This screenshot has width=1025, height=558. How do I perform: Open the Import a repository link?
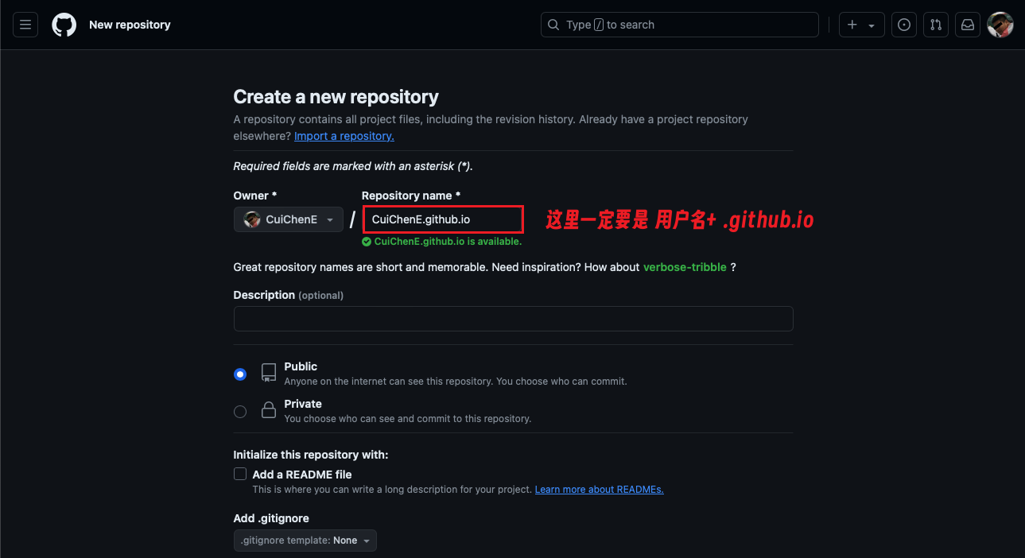(x=344, y=136)
